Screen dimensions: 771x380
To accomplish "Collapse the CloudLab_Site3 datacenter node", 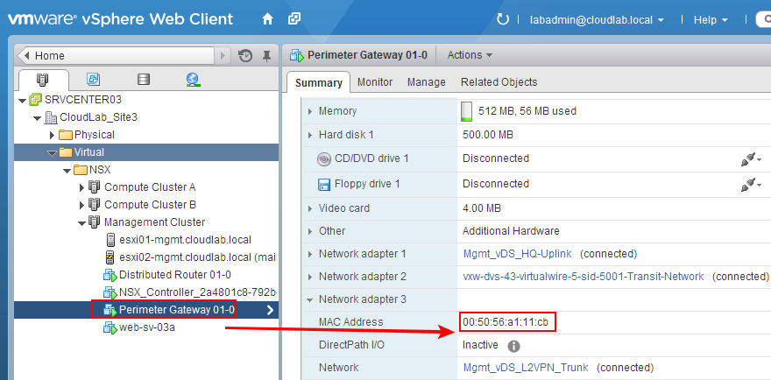I will [x=37, y=118].
